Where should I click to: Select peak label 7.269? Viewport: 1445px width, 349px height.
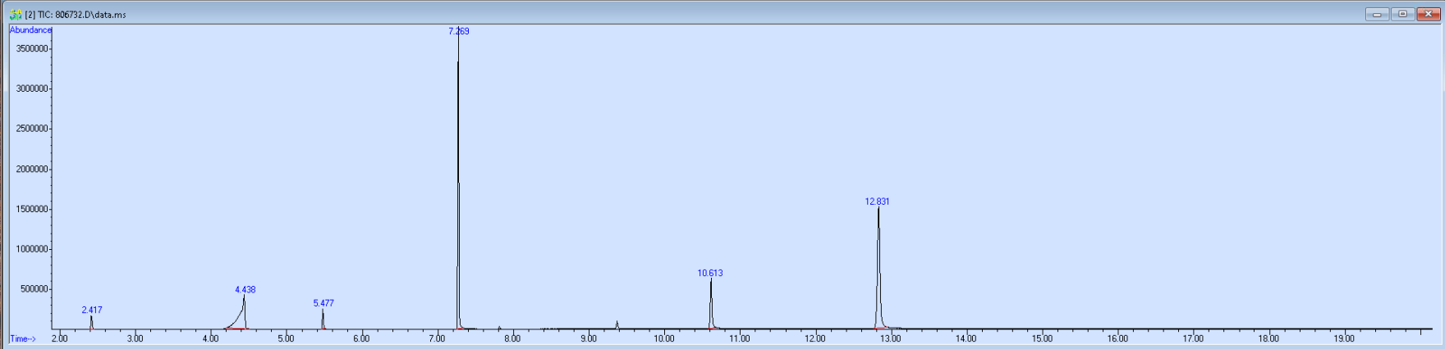click(x=459, y=31)
